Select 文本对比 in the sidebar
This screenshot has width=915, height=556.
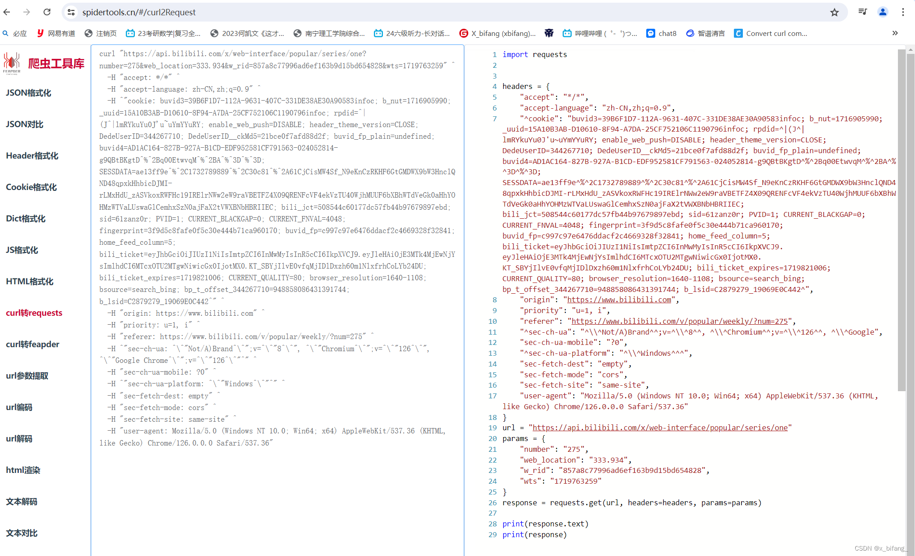21,533
